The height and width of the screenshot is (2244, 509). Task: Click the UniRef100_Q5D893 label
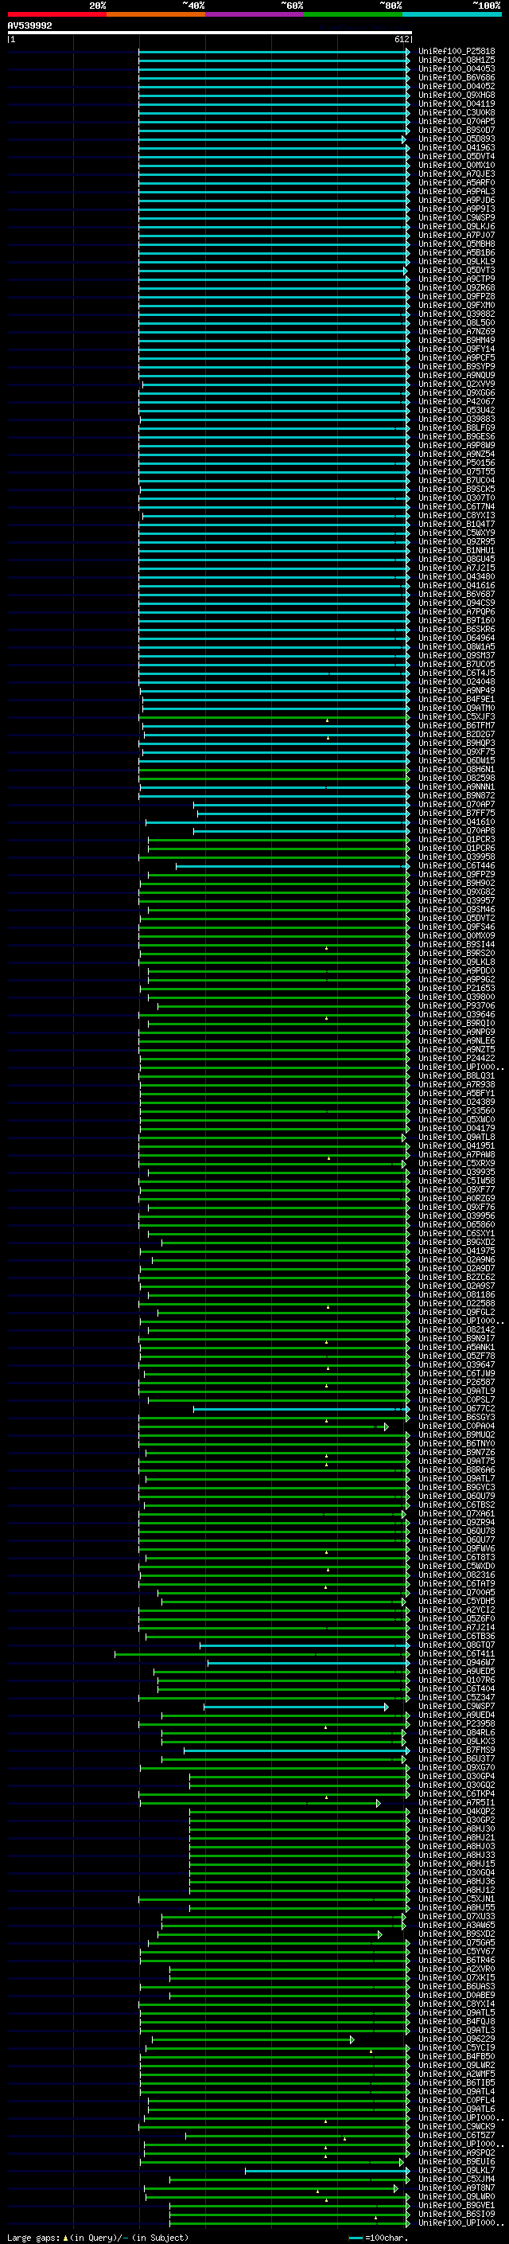coord(456,139)
